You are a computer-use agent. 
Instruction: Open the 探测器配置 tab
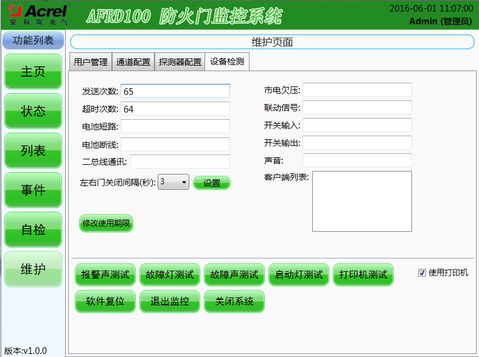[180, 62]
